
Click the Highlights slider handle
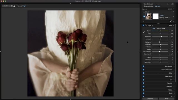pyautogui.click(x=159, y=42)
